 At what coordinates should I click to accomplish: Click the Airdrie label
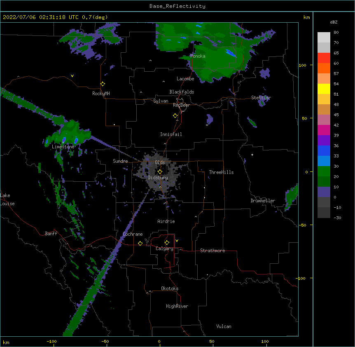point(166,221)
